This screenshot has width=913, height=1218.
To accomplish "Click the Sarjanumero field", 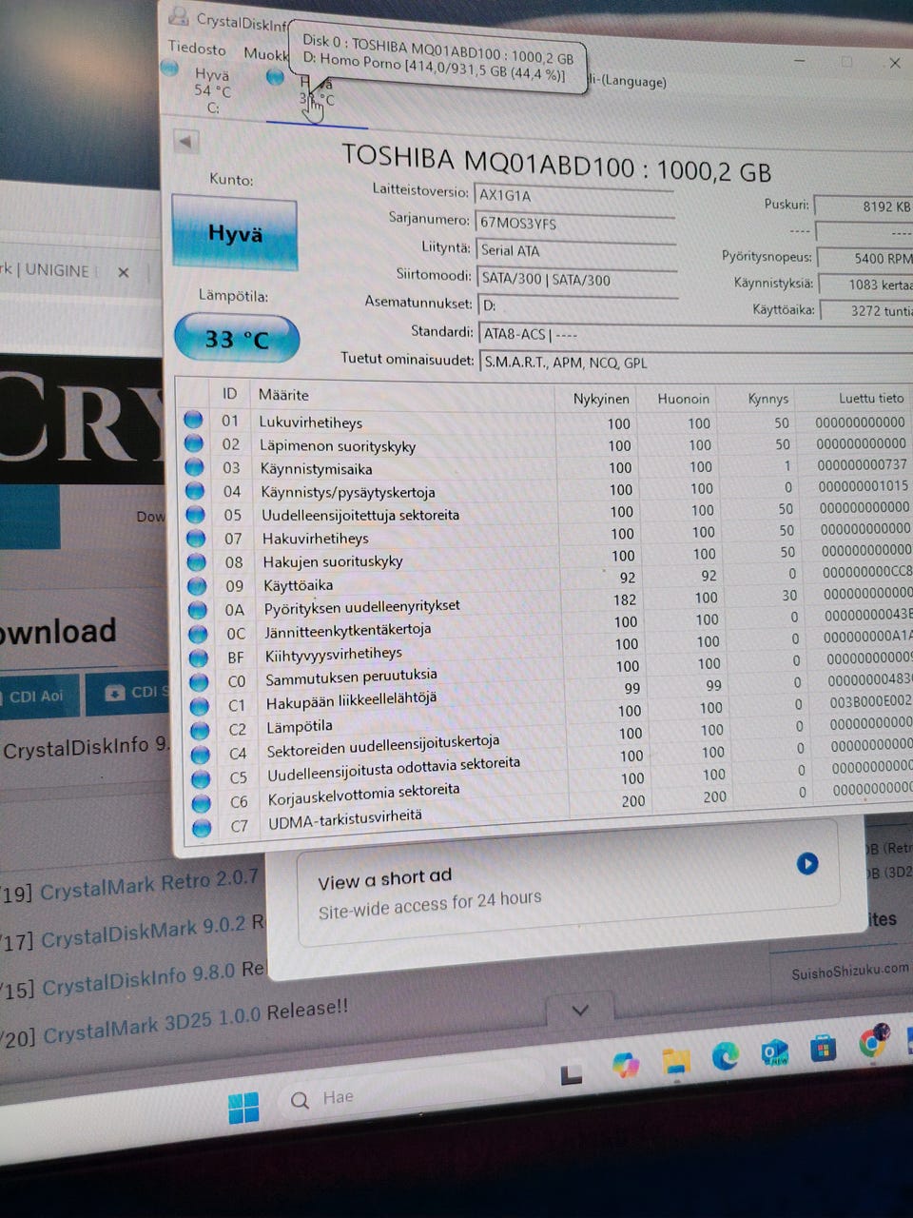I will click(574, 223).
